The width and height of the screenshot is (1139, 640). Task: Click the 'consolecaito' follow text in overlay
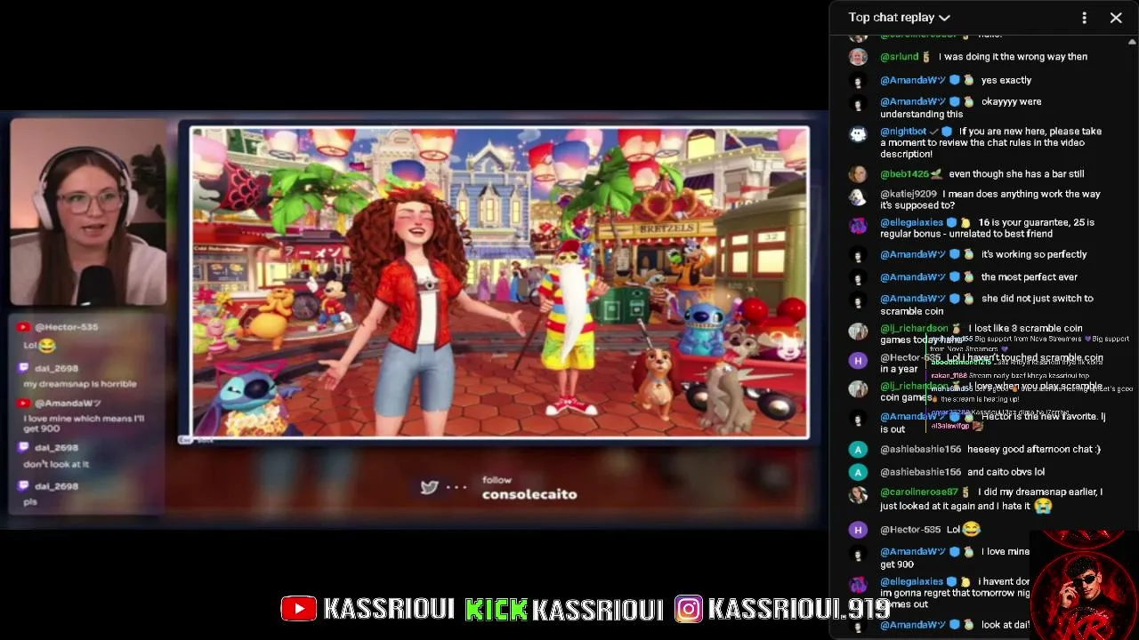tap(529, 494)
